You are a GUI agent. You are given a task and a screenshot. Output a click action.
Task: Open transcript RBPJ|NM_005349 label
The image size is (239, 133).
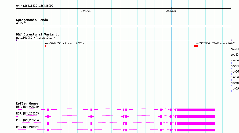click(27, 107)
